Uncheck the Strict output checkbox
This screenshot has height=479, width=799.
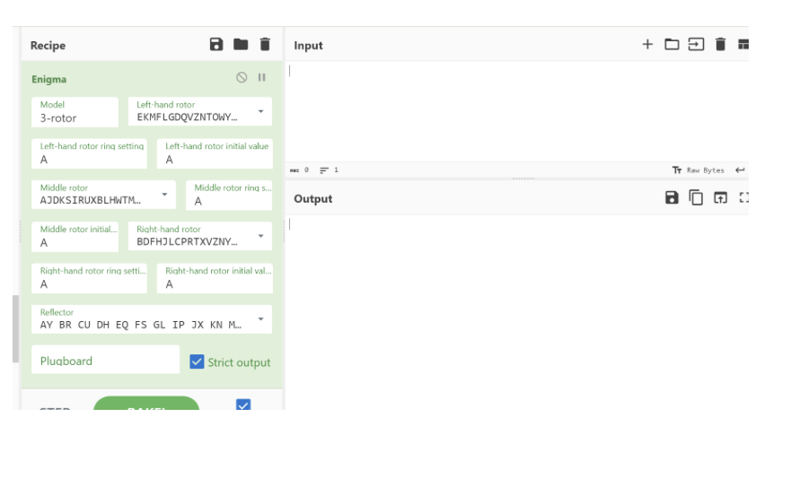(198, 361)
